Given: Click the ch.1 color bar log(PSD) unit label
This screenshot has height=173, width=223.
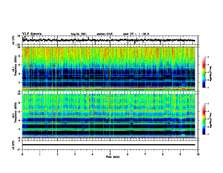Looking at the screenshot, I should click(211, 74).
